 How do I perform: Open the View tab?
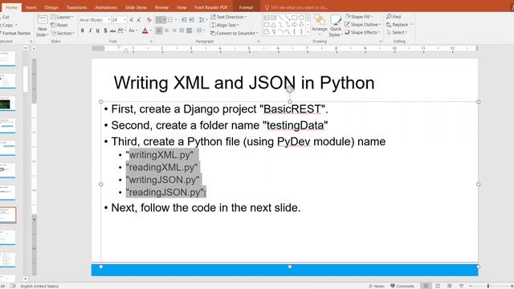(182, 7)
